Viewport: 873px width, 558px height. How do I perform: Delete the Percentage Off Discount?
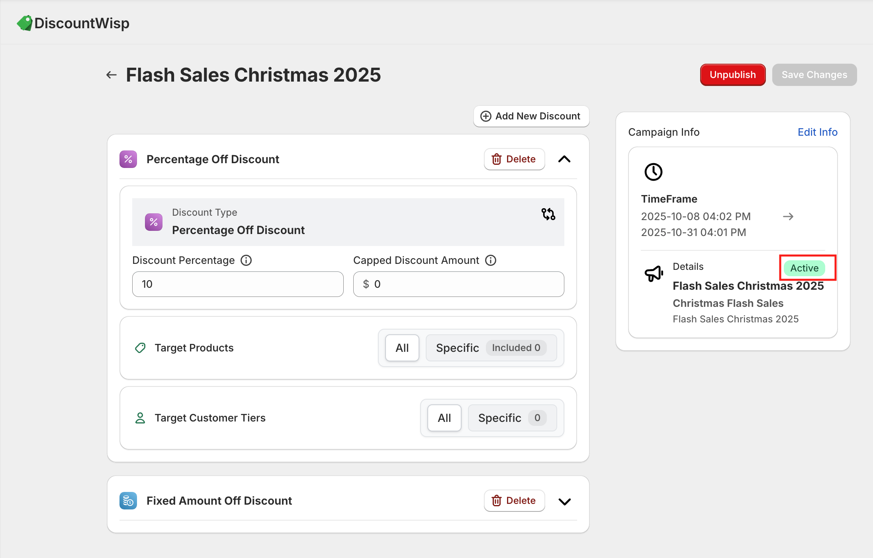click(x=514, y=159)
